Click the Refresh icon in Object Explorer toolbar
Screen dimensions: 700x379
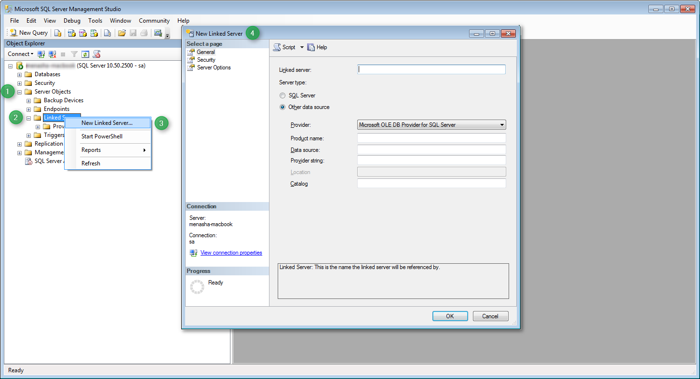(x=85, y=54)
